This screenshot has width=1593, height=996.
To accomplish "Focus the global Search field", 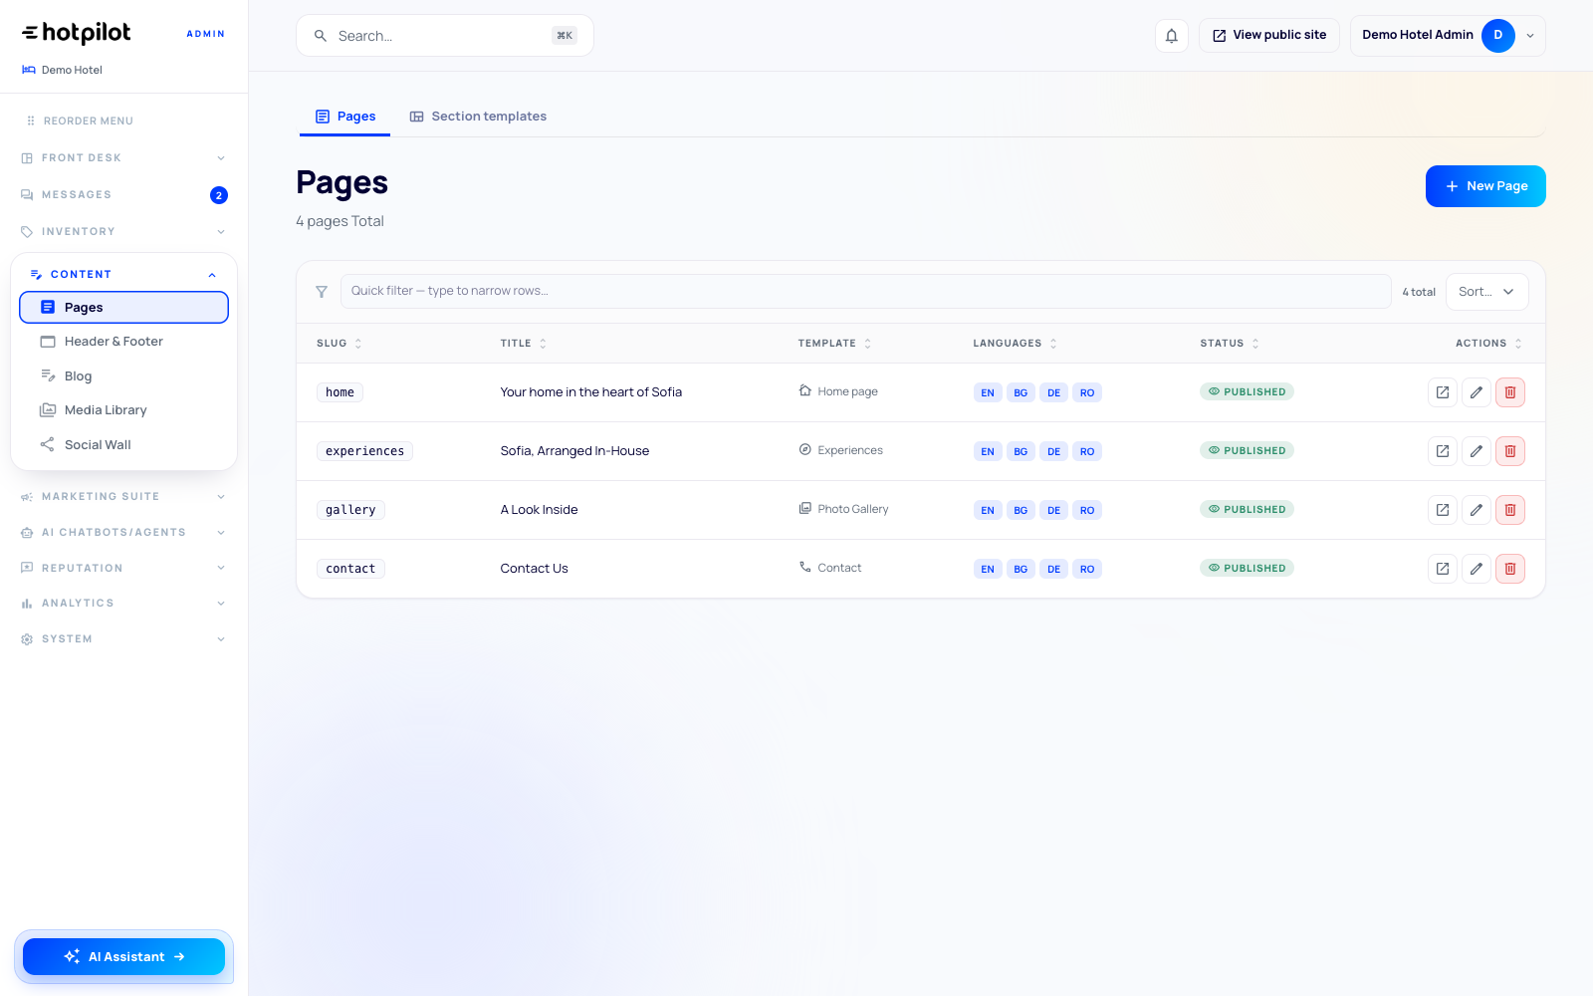I will pyautogui.click(x=444, y=36).
